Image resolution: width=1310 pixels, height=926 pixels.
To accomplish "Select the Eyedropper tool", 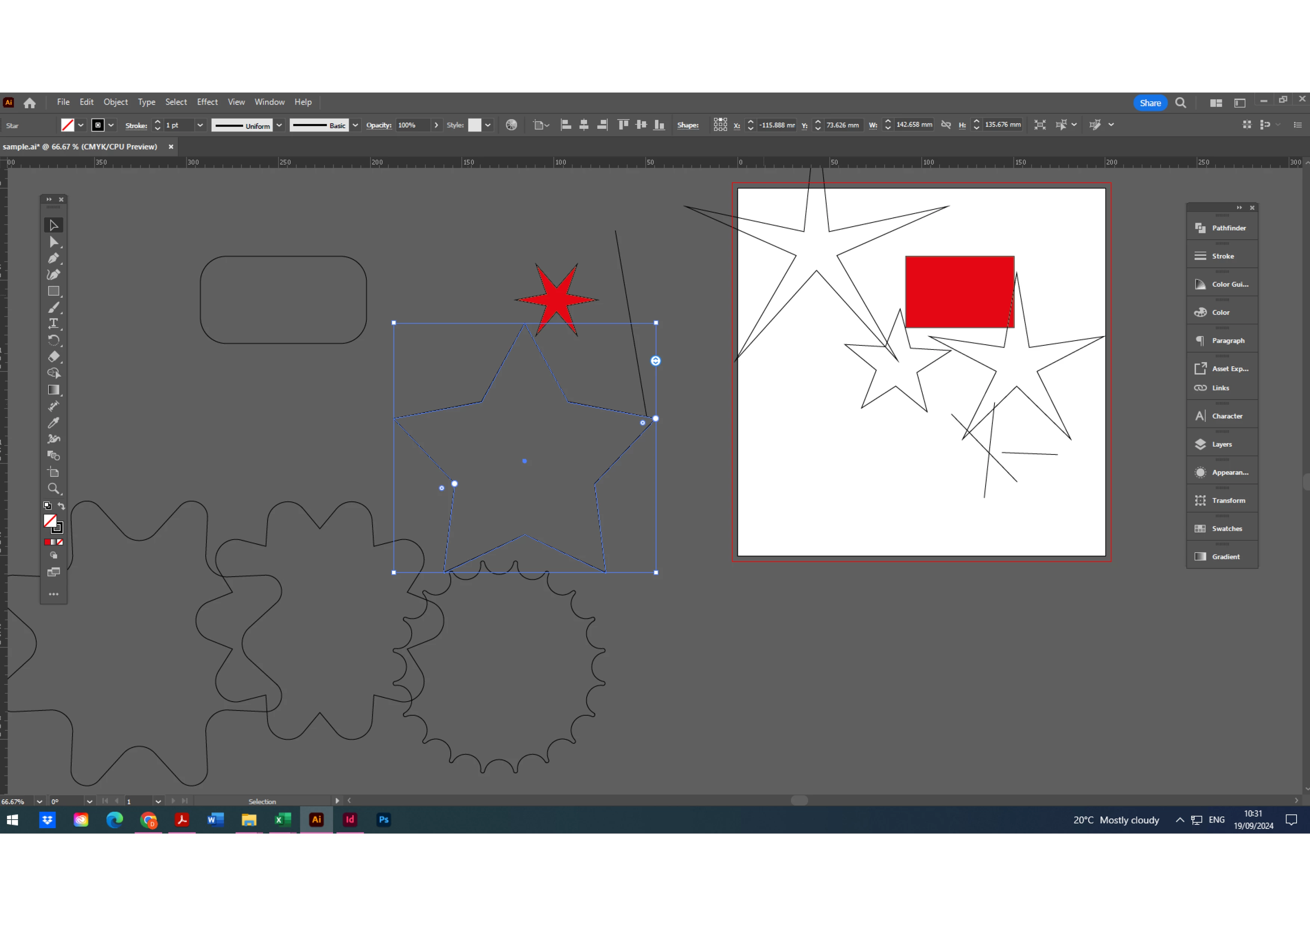I will pyautogui.click(x=54, y=423).
